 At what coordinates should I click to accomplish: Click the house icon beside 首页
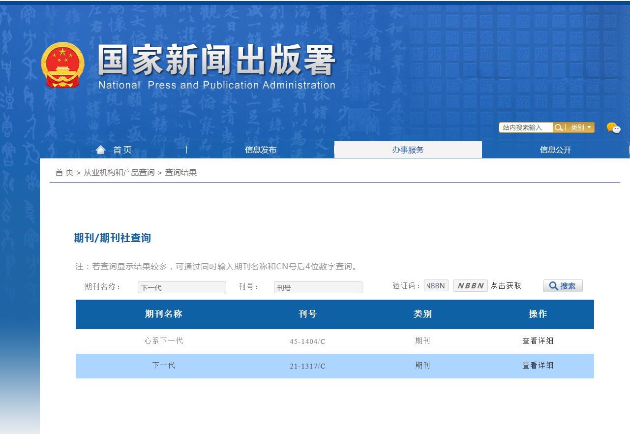101,149
